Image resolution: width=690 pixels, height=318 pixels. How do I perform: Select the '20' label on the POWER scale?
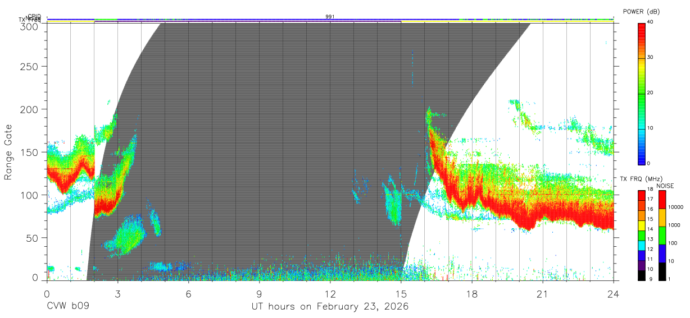coord(650,93)
